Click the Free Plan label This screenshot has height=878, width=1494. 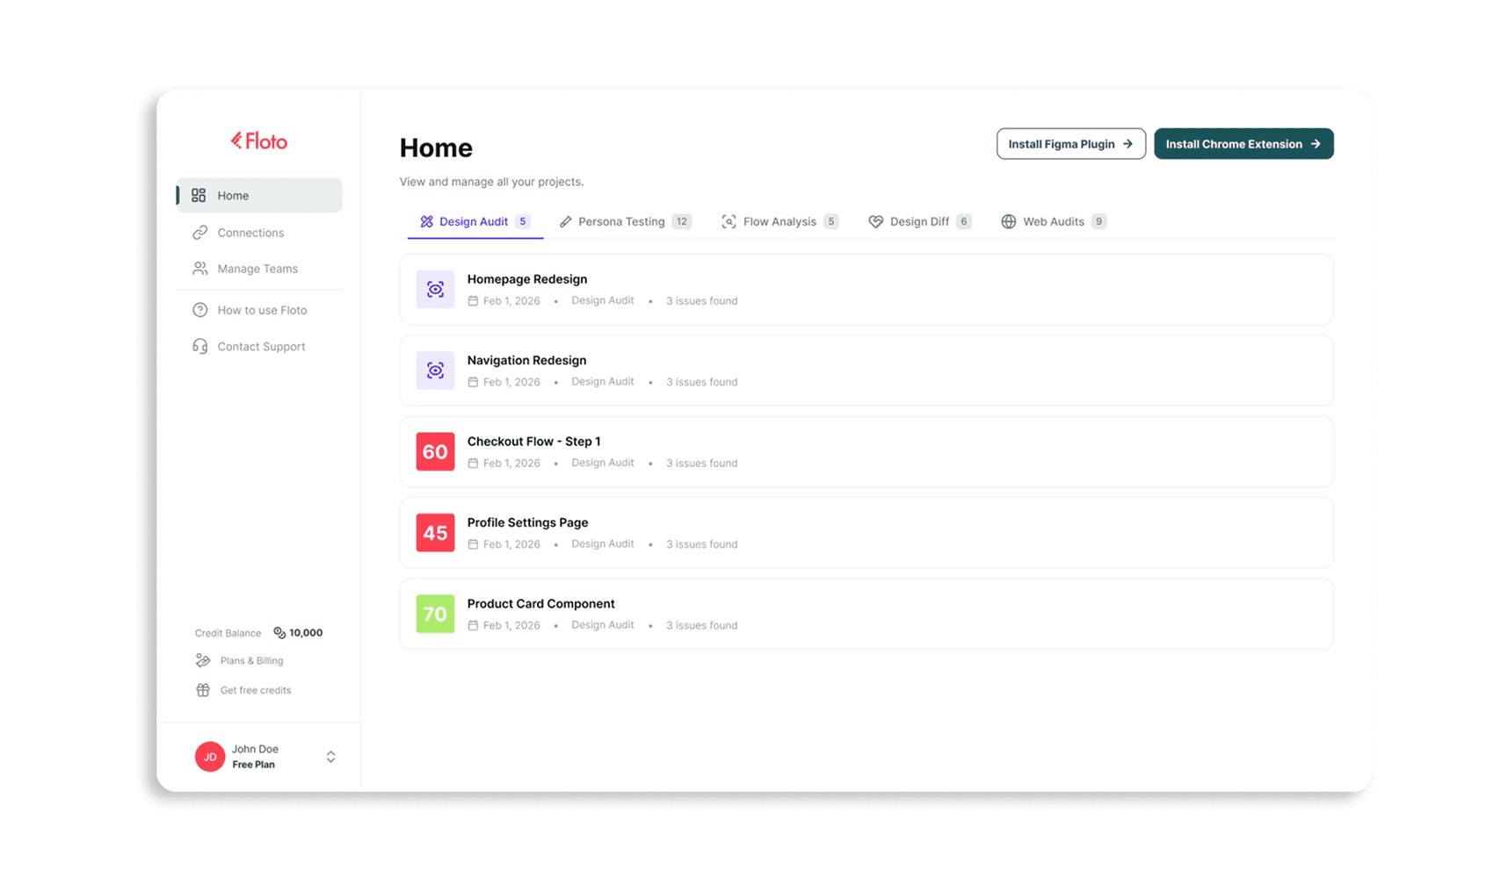[x=253, y=765]
